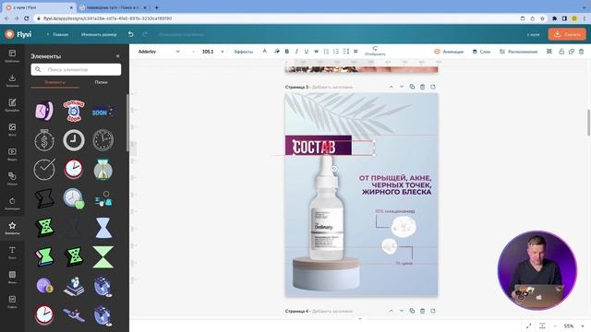
Task: Switch to the Folders tab
Action: pyautogui.click(x=101, y=82)
